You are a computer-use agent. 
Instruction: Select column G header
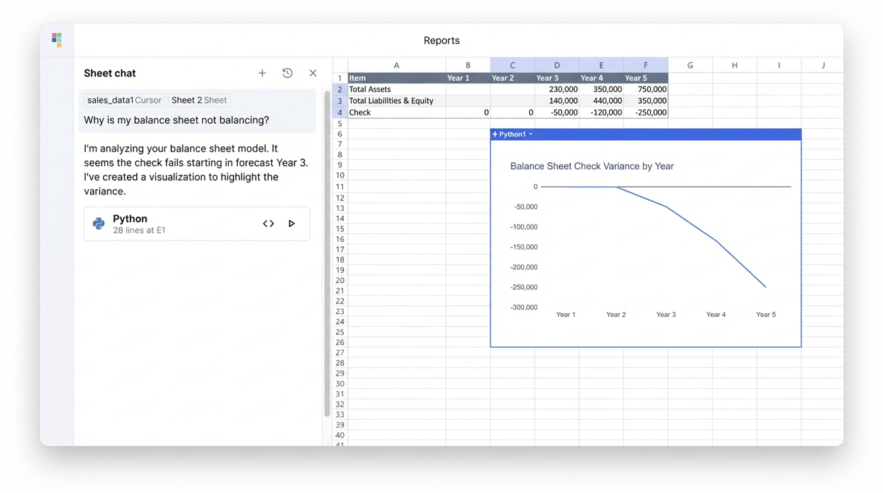click(x=690, y=65)
